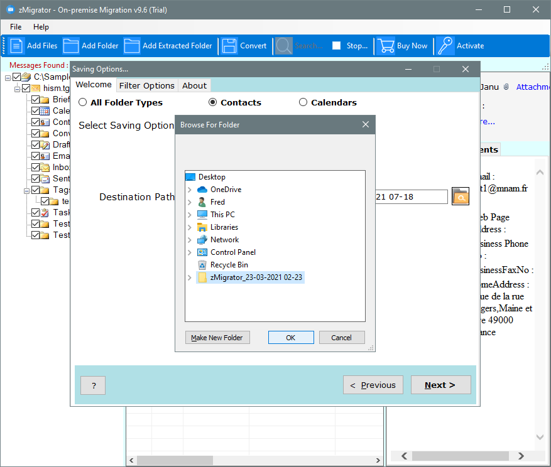
Task: Click the question mark help button
Action: [93, 385]
